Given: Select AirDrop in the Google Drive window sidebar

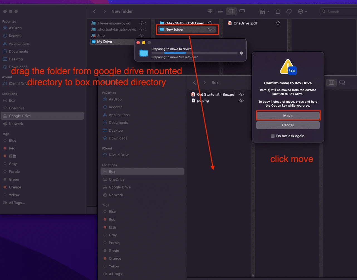Looking at the screenshot, I should click(15, 28).
